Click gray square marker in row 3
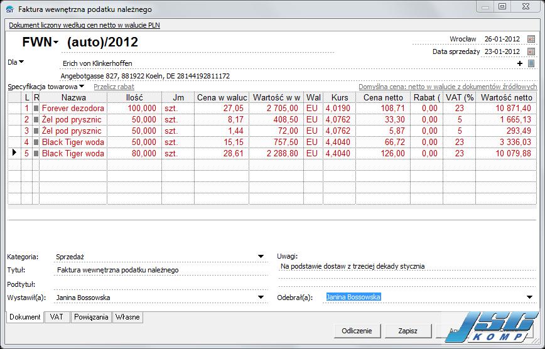This screenshot has height=349, width=545. [x=36, y=131]
